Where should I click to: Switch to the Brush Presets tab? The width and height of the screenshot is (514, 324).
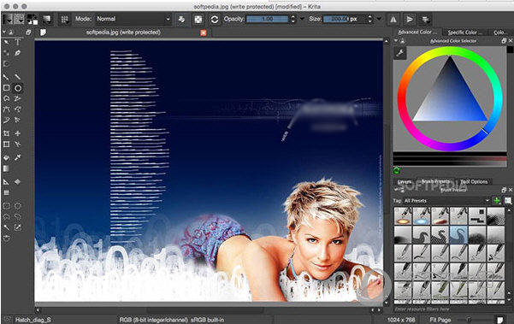pos(435,181)
